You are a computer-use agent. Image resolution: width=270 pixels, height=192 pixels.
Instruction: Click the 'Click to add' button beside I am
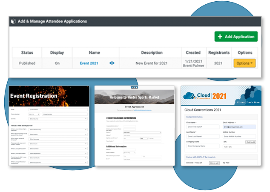[250, 142]
